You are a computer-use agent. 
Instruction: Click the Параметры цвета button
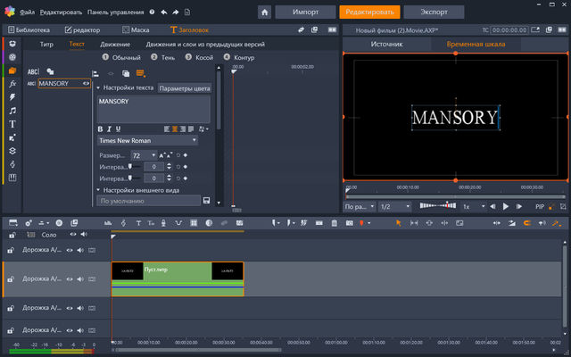(185, 88)
